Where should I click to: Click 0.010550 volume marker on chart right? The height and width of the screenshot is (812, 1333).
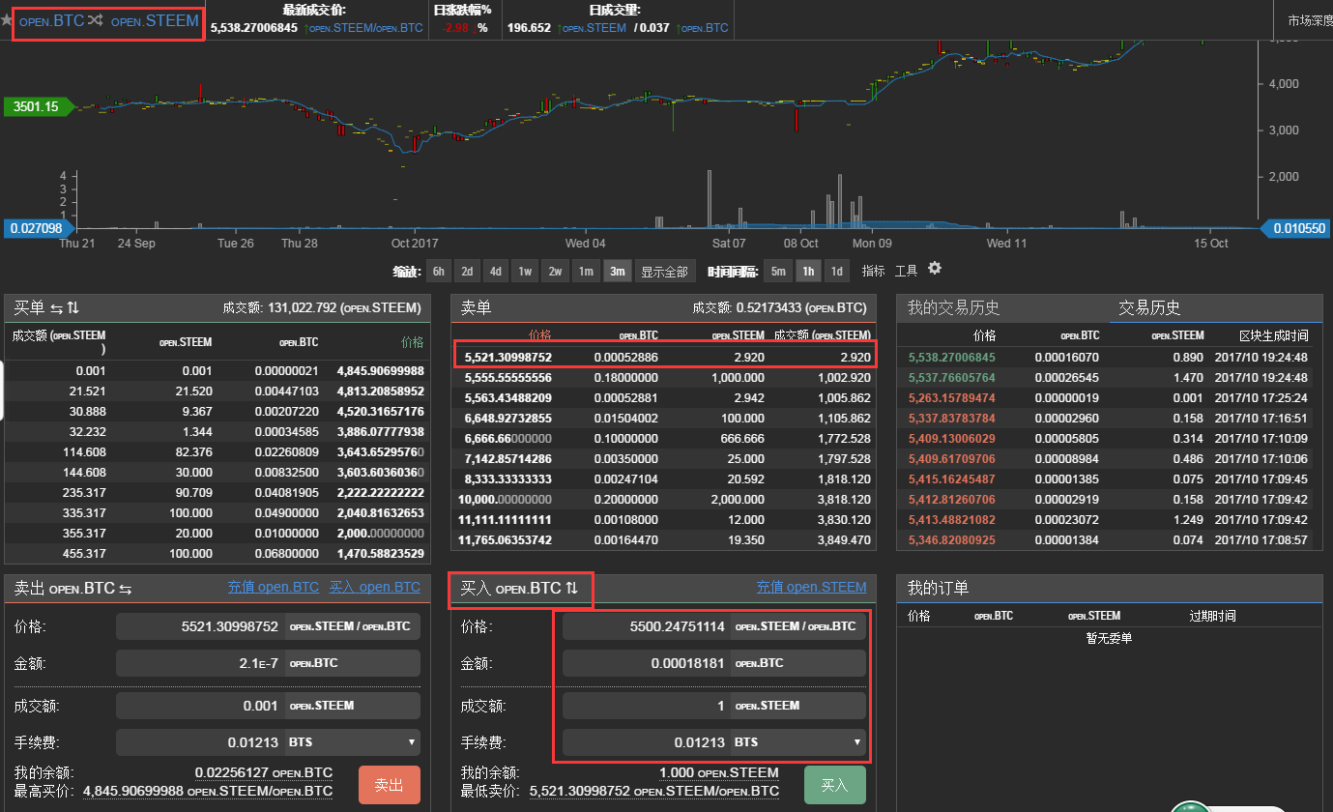[x=1295, y=228]
